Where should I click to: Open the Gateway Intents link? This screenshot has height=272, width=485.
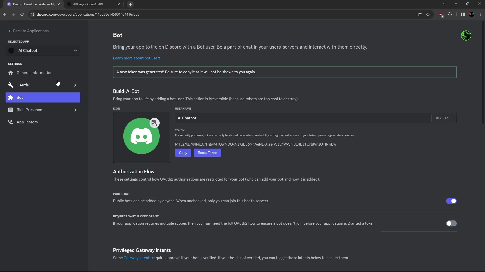pos(137,258)
